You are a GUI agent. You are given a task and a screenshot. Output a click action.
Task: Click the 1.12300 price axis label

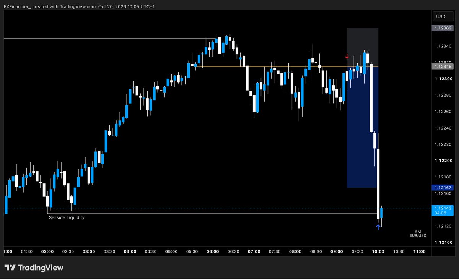pyautogui.click(x=443, y=79)
